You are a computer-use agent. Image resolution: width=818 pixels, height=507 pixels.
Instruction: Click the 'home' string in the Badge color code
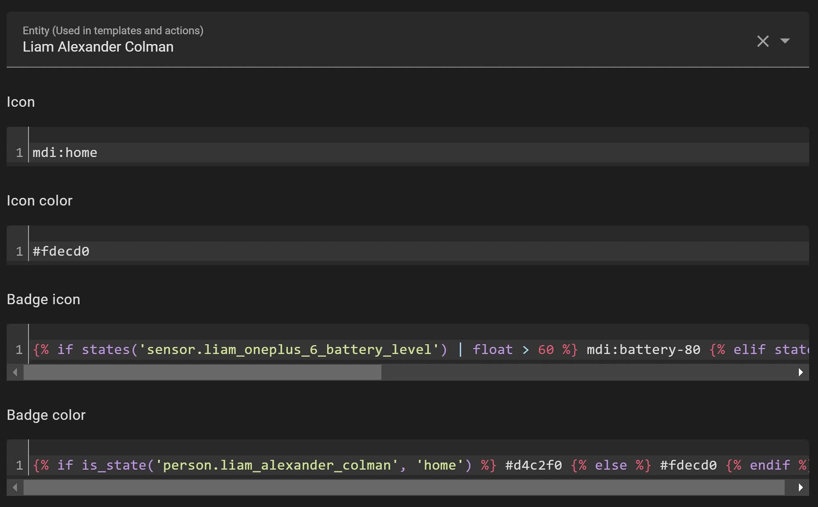click(x=440, y=465)
